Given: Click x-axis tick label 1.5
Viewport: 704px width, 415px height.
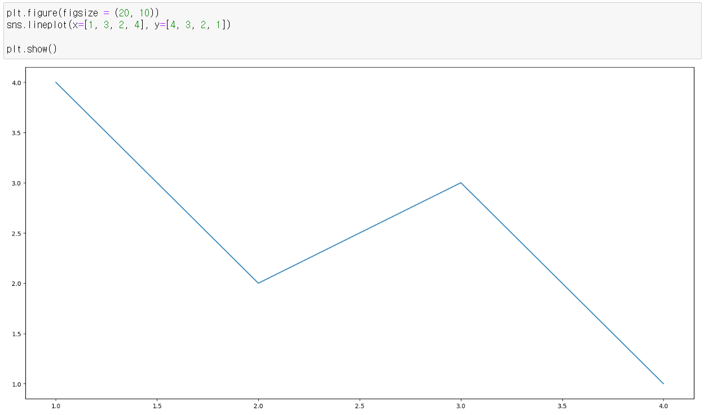Looking at the screenshot, I should [157, 405].
